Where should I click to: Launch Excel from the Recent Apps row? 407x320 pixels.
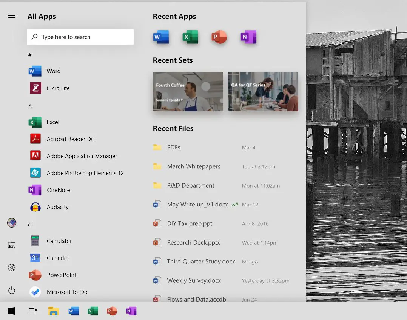190,37
